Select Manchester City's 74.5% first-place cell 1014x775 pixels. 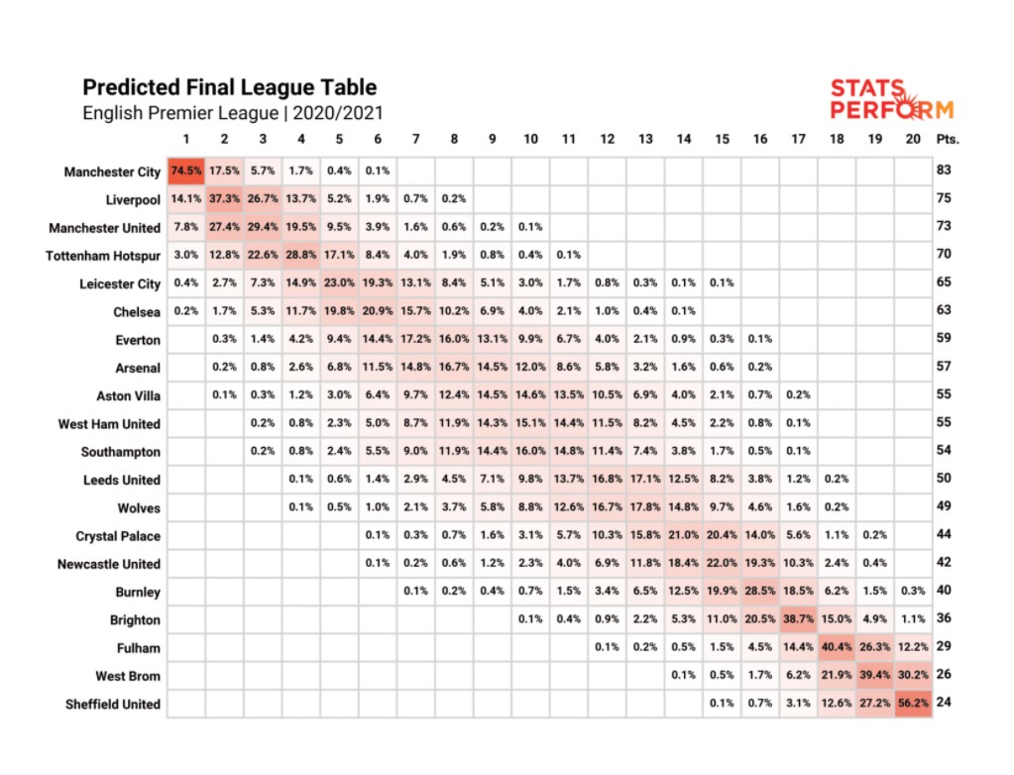[x=185, y=170]
